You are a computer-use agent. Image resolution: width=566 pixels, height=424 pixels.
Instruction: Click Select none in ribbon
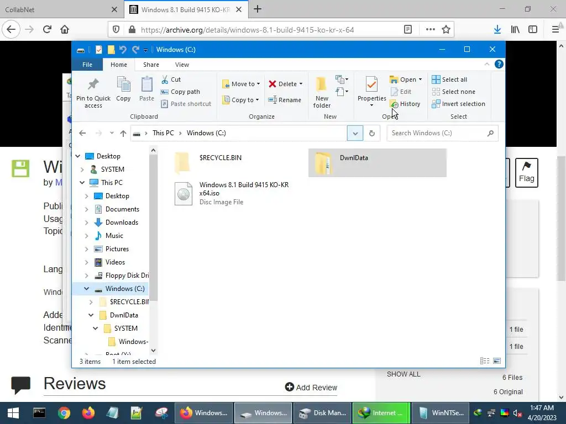[x=453, y=92]
